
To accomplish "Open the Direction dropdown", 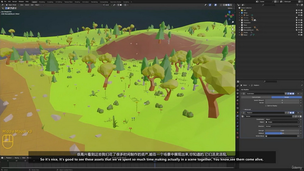I will tap(282, 126).
